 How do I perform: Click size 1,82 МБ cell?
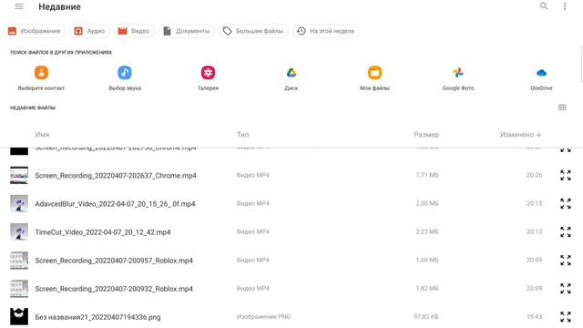[427, 288]
